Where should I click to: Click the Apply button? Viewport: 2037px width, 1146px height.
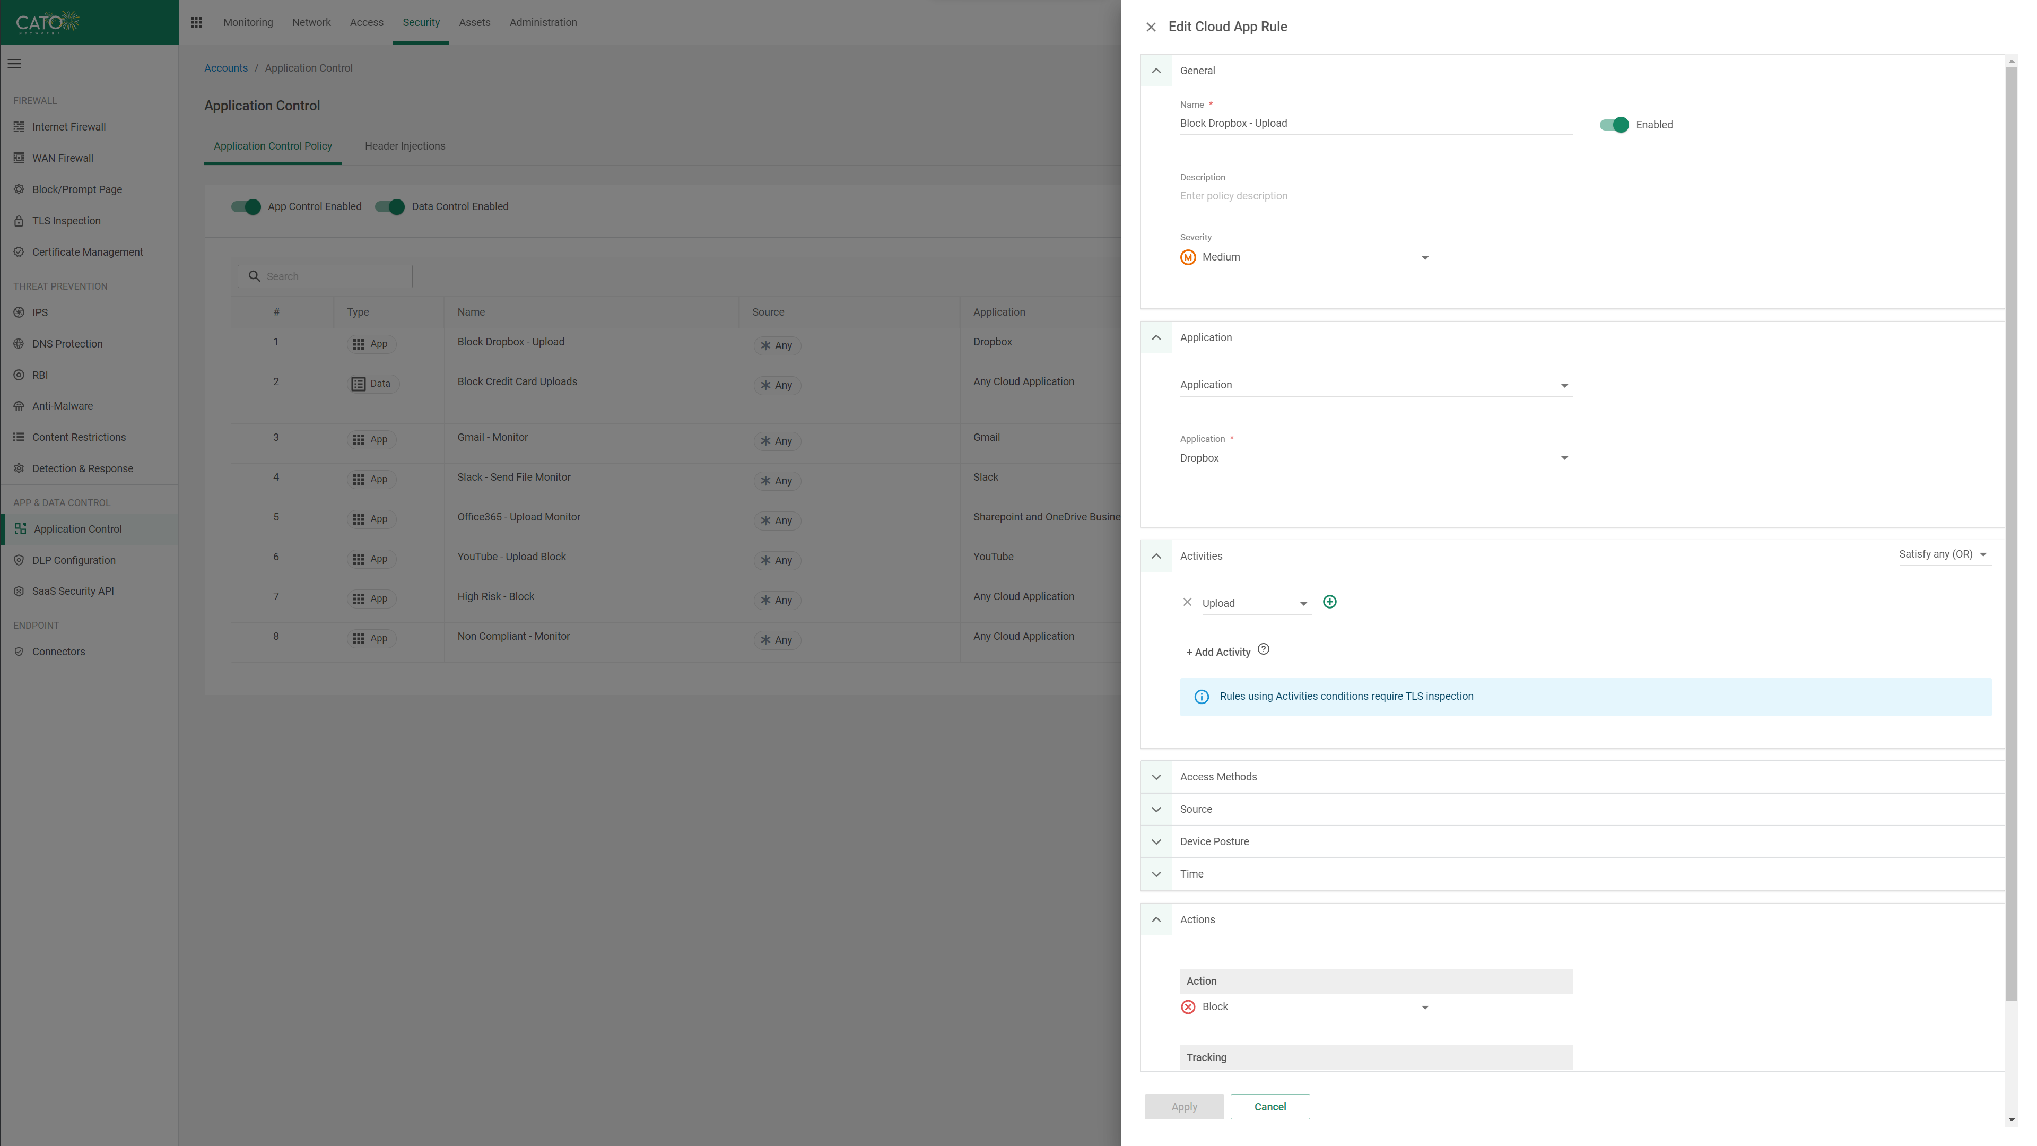pyautogui.click(x=1184, y=1106)
